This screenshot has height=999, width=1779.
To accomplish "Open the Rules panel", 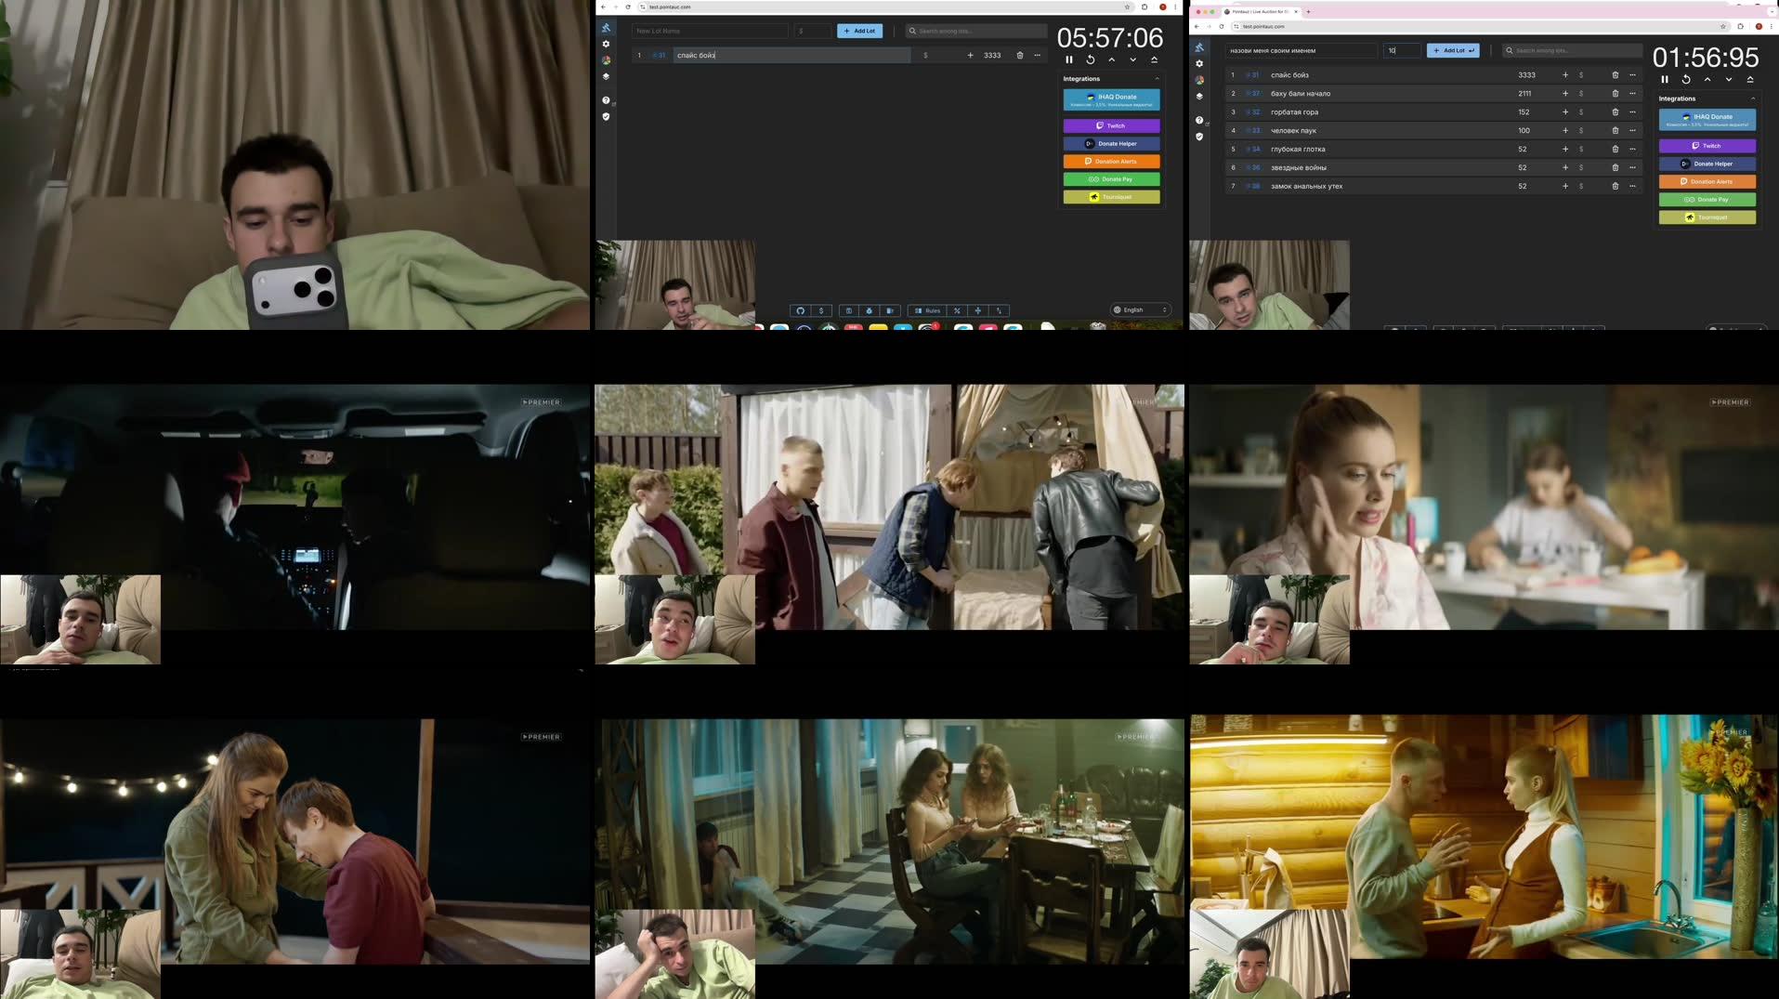I will [929, 310].
